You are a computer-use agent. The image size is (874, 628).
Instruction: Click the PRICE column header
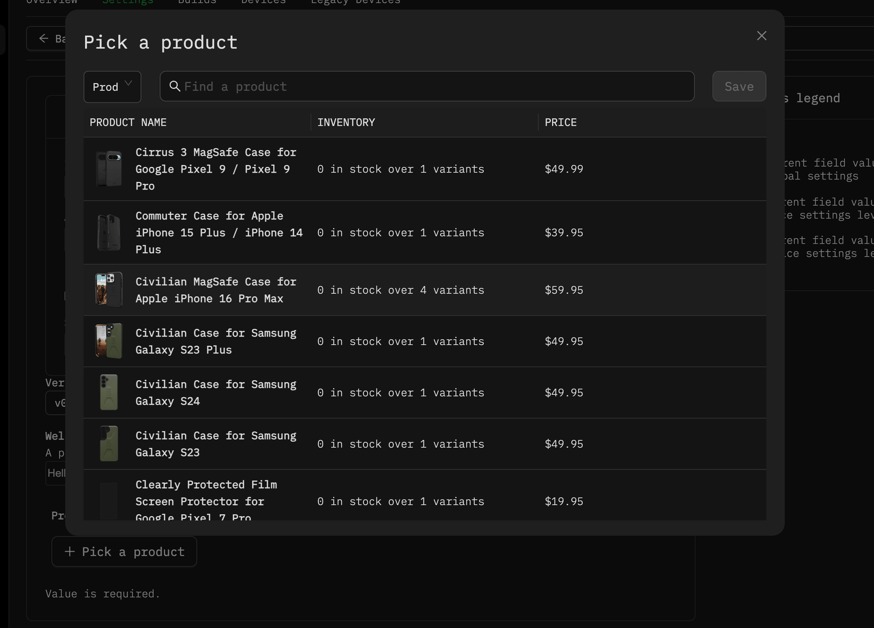(x=560, y=122)
